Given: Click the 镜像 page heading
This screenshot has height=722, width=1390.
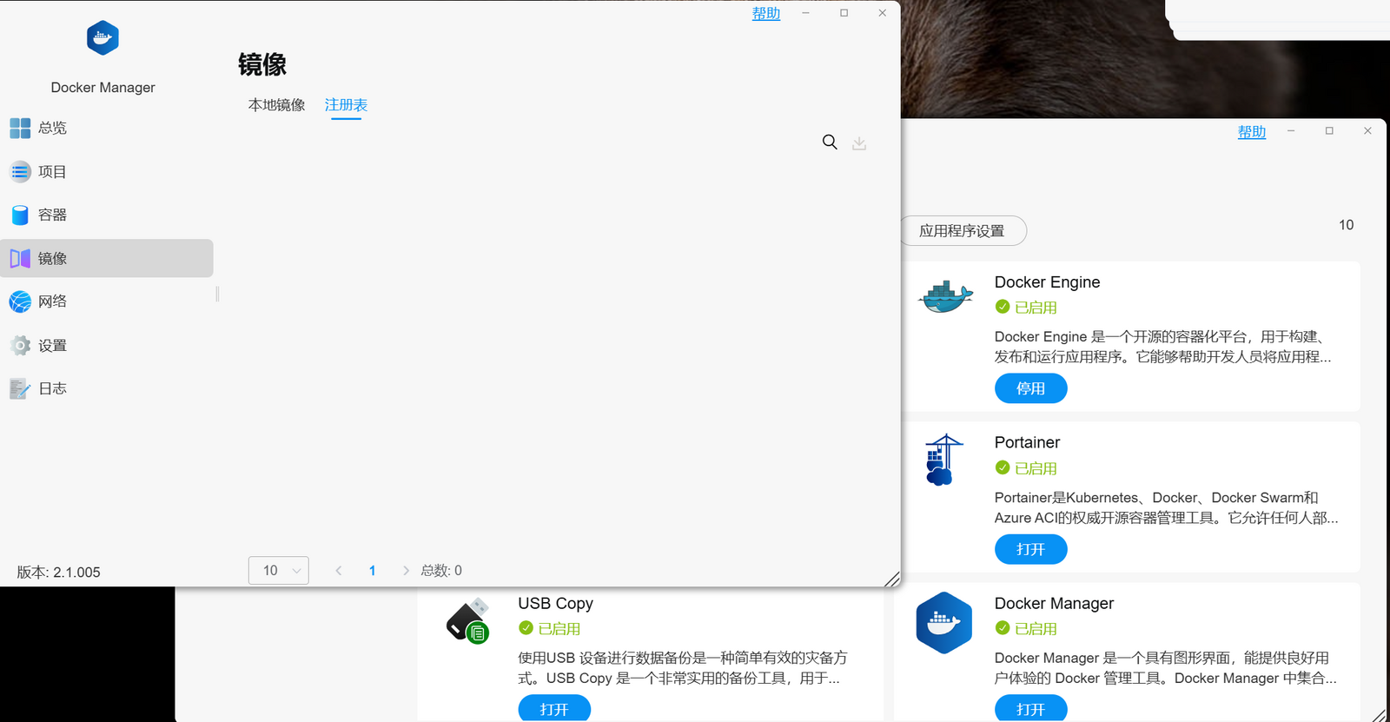Looking at the screenshot, I should (x=262, y=65).
